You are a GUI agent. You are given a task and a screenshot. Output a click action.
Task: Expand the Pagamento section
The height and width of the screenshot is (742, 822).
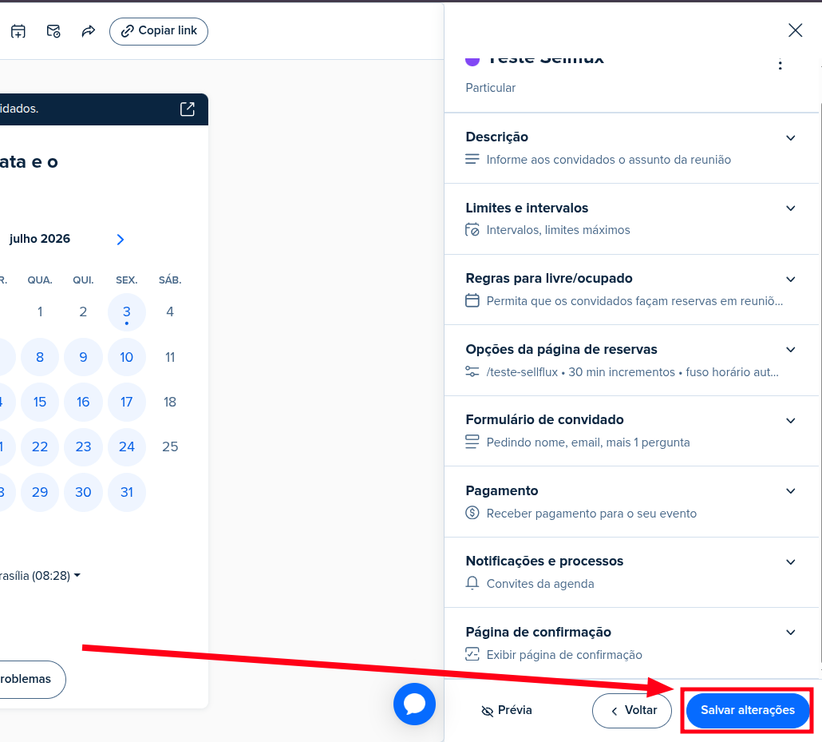[x=631, y=502]
